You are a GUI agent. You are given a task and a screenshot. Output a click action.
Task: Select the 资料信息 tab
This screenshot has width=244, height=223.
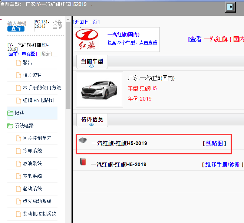pyautogui.click(x=92, y=120)
